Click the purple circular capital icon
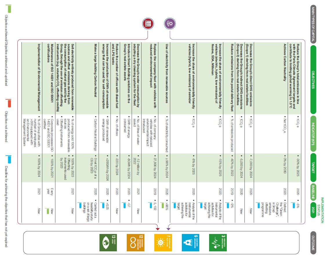Image resolution: width=328 pixels, height=258 pixels. point(169,23)
